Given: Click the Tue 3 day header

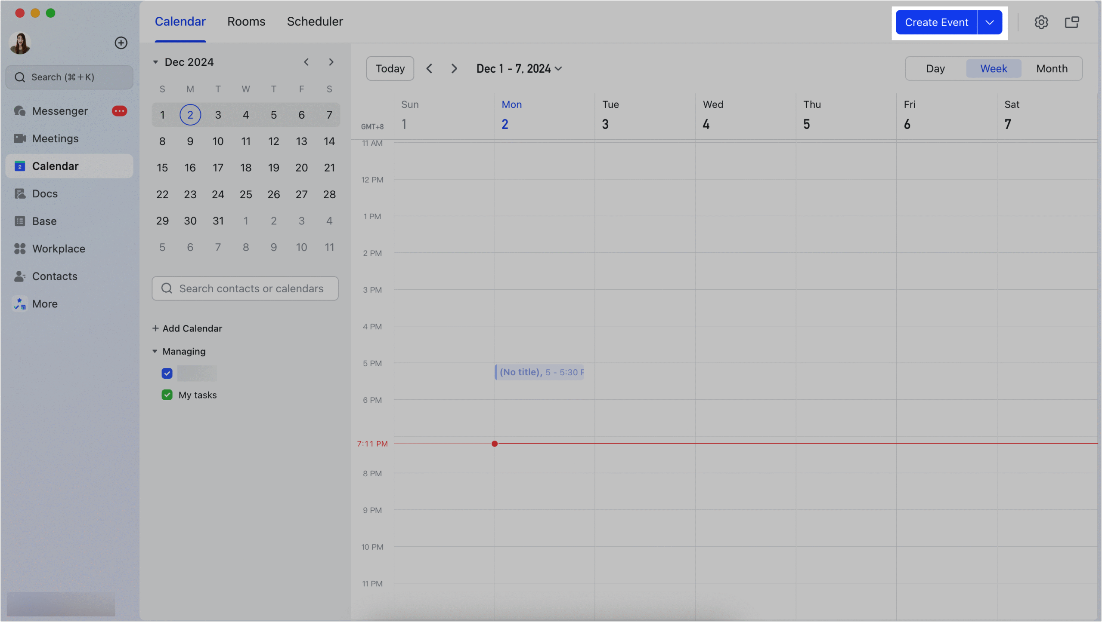Looking at the screenshot, I should click(645, 115).
